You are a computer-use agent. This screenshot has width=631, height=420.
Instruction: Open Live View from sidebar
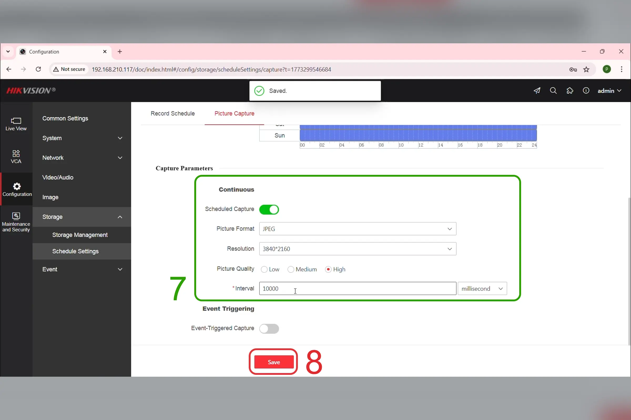[16, 124]
